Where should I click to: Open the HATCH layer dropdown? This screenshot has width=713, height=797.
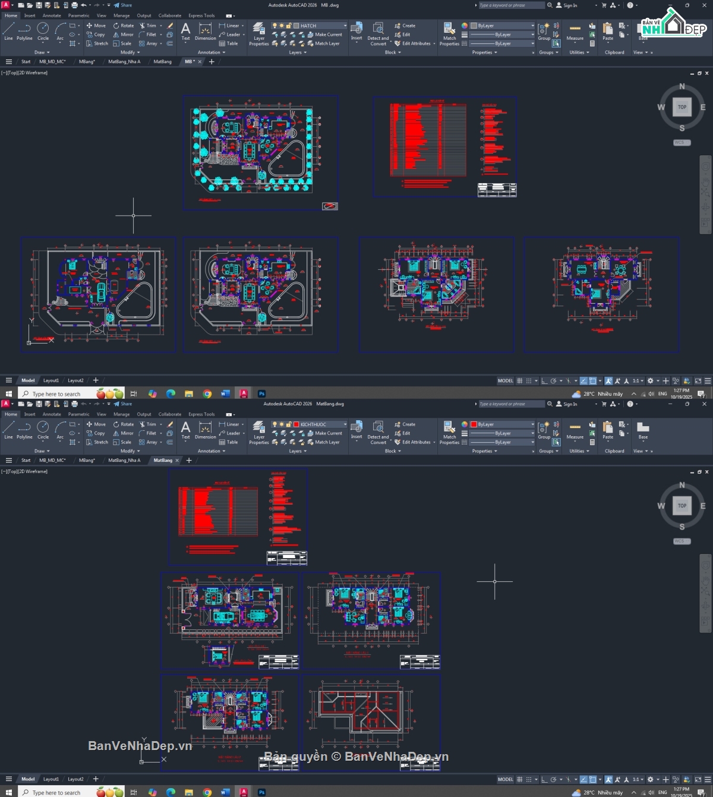click(345, 26)
